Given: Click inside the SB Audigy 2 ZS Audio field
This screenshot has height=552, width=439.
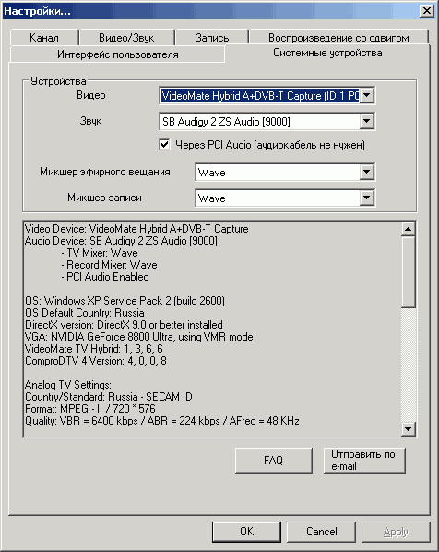Looking at the screenshot, I should click(259, 122).
